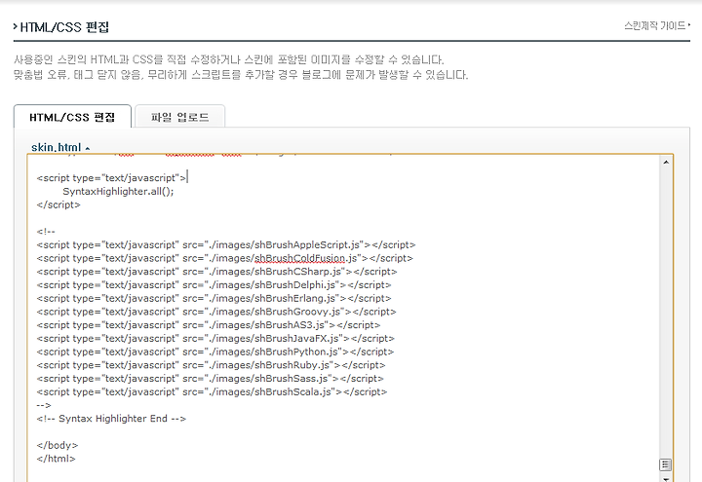Click the shBrushDelphi.js script line
The image size is (702, 482).
(214, 285)
